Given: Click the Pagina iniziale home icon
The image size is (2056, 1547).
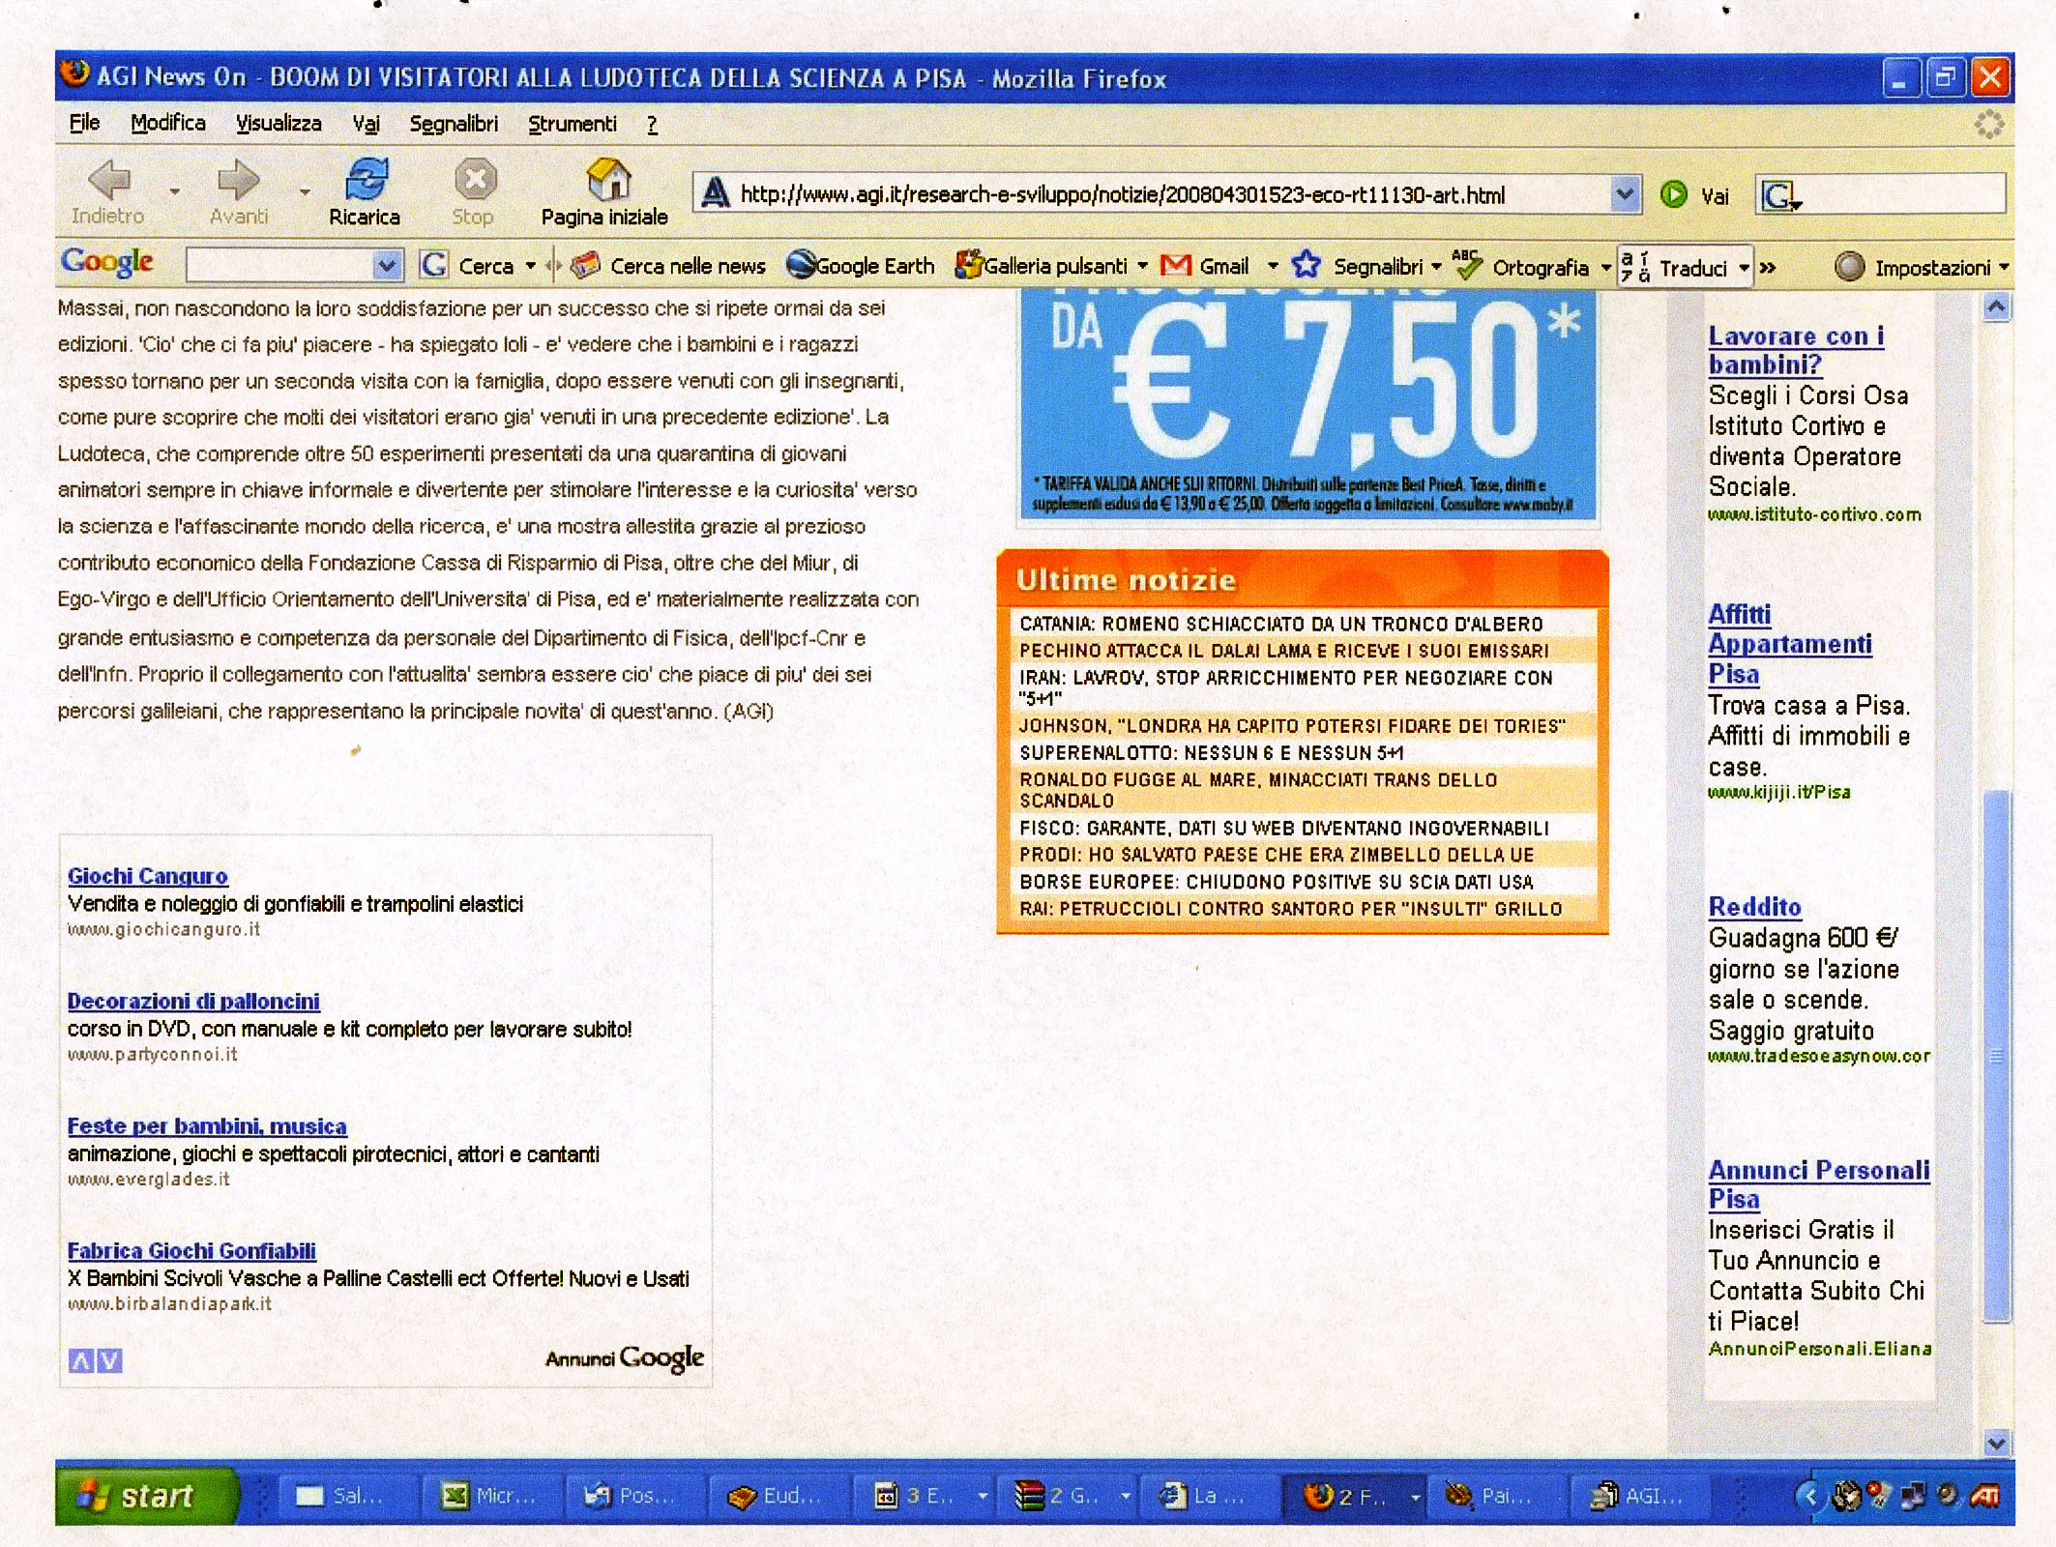Looking at the screenshot, I should click(x=607, y=180).
